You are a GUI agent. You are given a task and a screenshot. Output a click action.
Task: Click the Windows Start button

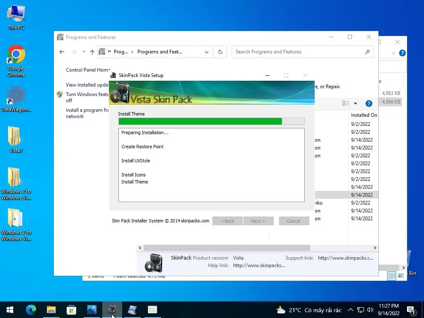(10, 310)
